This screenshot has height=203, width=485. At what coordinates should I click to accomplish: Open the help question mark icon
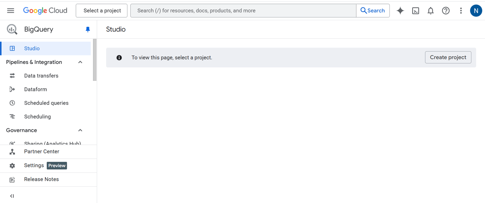(x=446, y=11)
